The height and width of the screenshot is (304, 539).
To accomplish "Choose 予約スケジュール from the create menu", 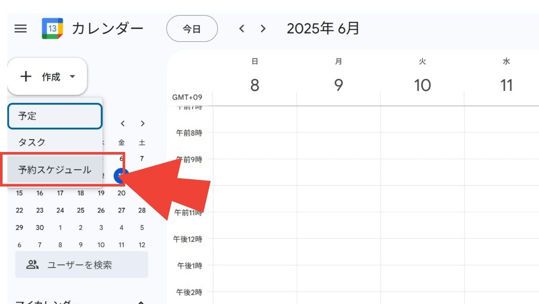I will (55, 170).
